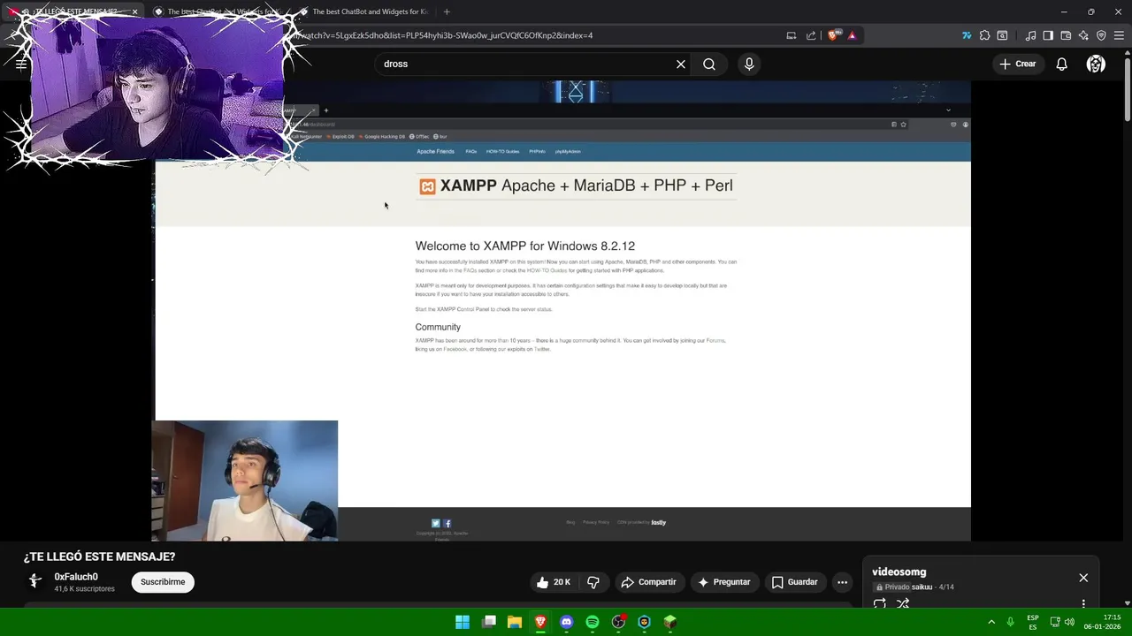The width and height of the screenshot is (1132, 636).
Task: Open the grass block icon on taskbar
Action: point(670,622)
